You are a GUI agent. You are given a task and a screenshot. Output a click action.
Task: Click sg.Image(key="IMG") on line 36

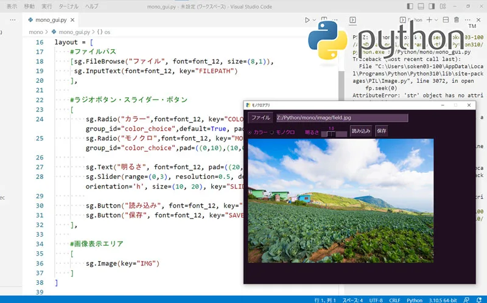tap(123, 263)
